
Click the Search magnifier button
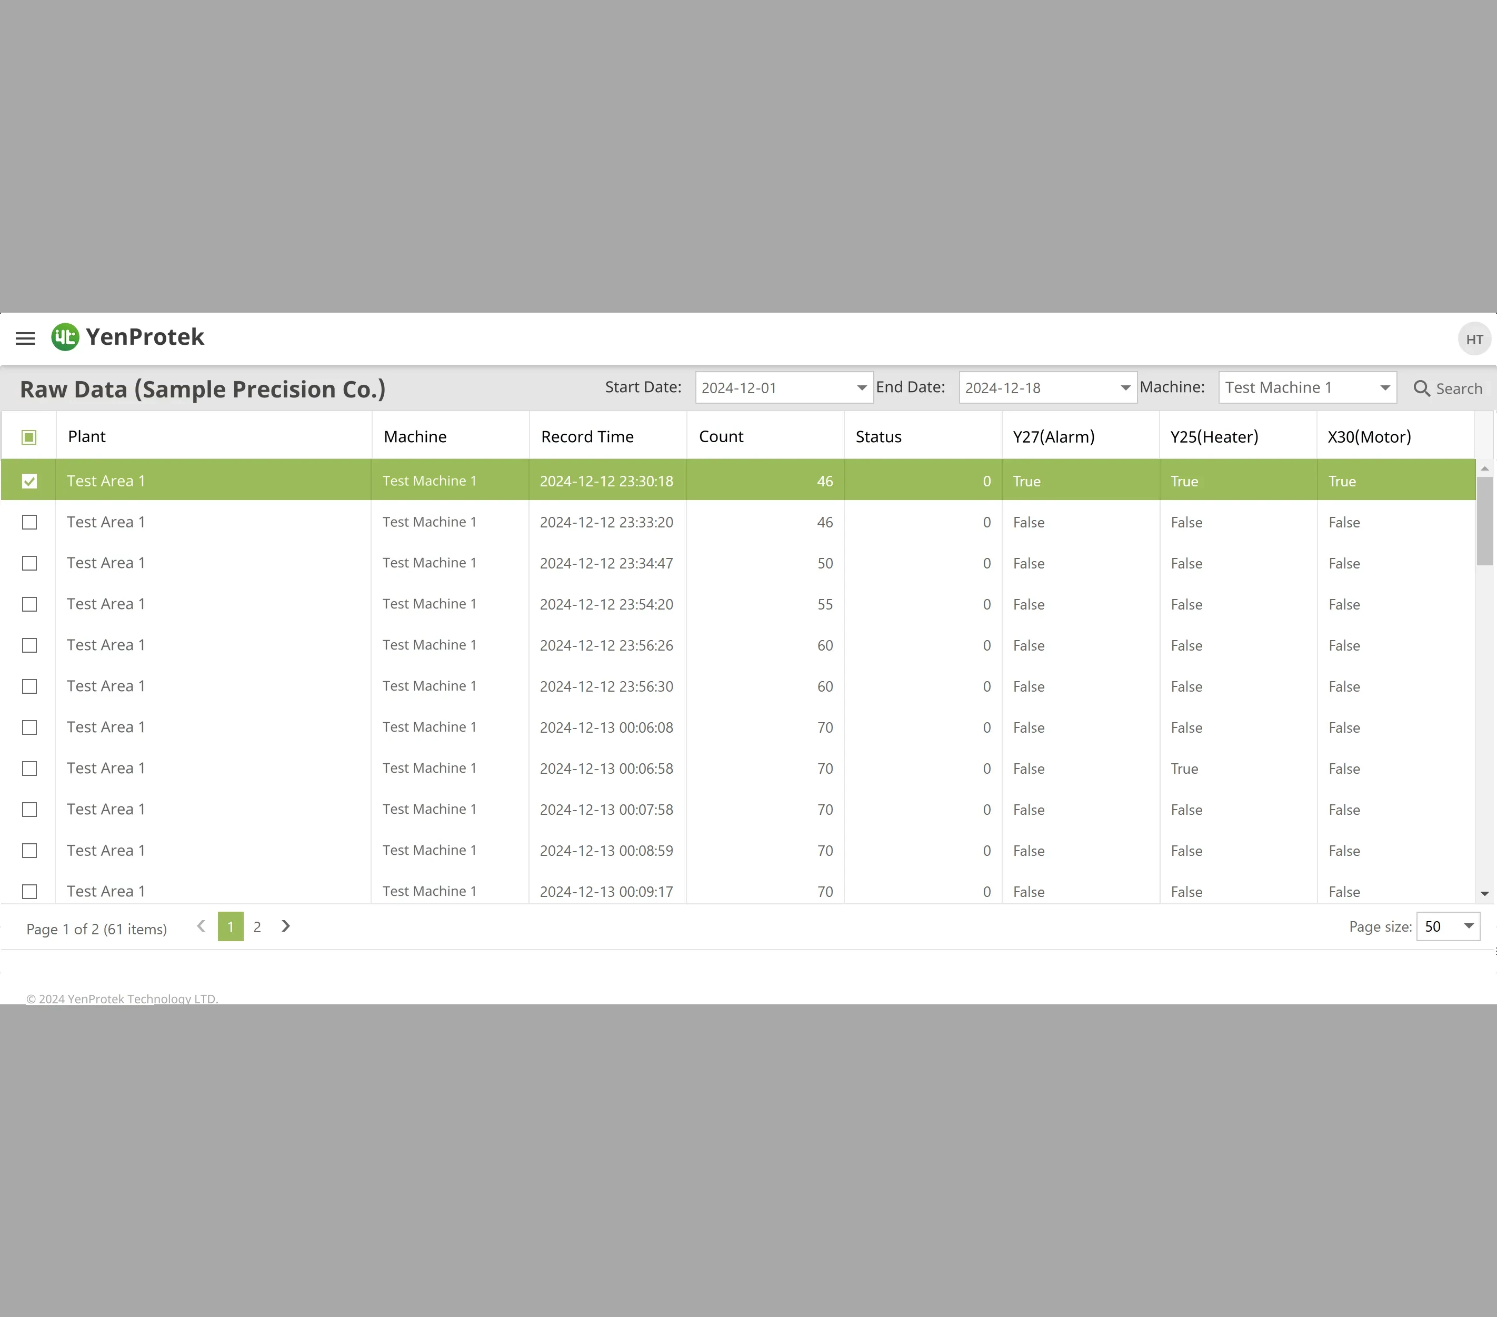point(1447,388)
